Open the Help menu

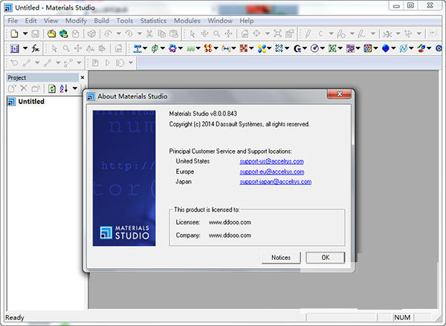pos(246,21)
